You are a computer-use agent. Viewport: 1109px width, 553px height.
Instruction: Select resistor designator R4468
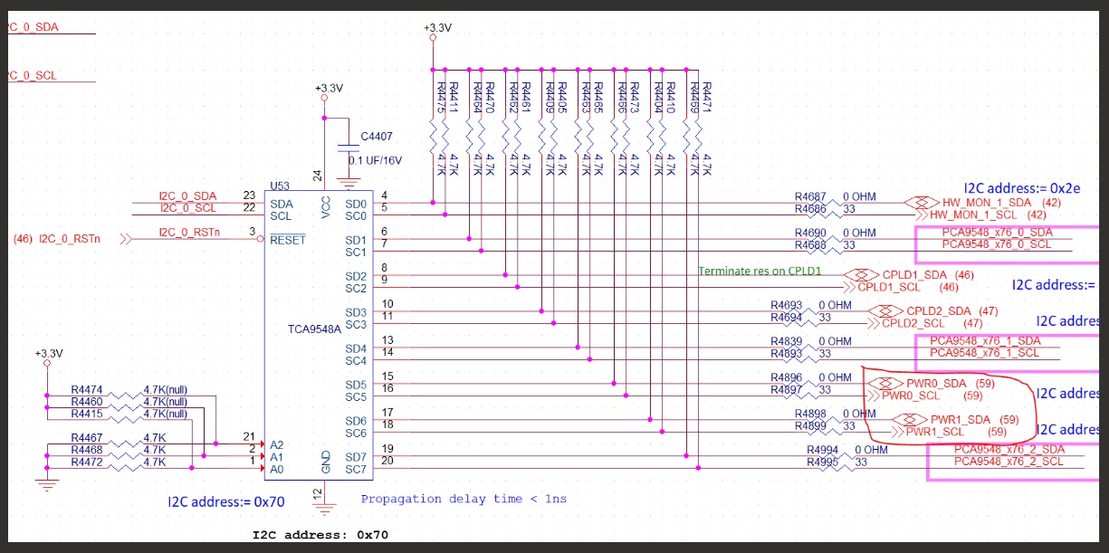tap(87, 450)
